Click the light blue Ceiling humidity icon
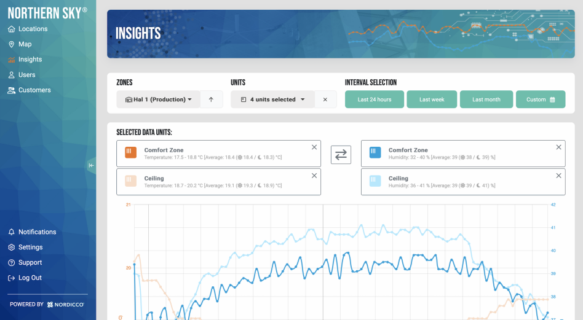583x320 pixels. pyautogui.click(x=375, y=182)
